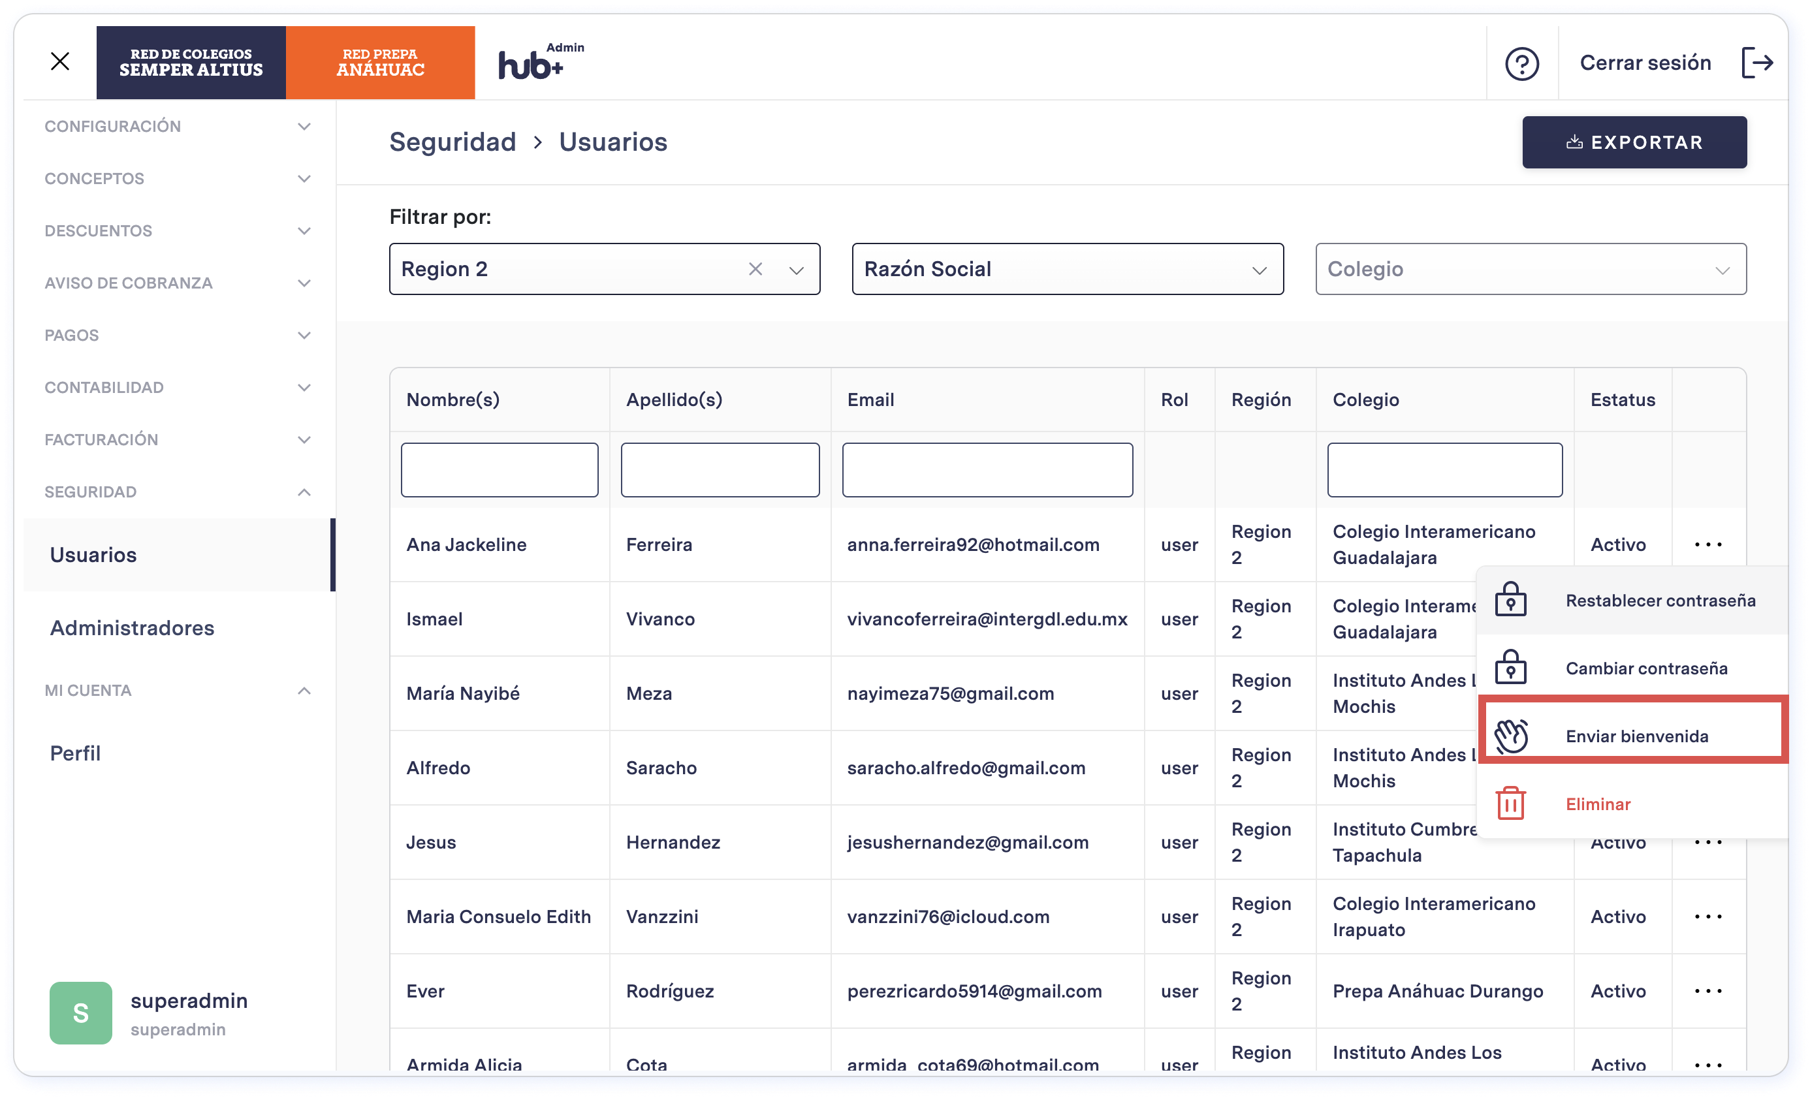Screen dimensions: 1810x1098
Task: Click the Apellido(s) filter input field
Action: tap(720, 470)
